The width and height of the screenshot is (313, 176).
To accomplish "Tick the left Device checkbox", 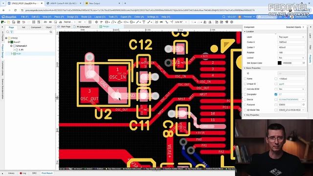I will click(245, 99).
